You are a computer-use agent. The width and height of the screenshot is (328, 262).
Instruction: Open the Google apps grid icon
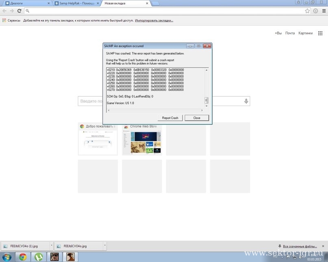[320, 33]
